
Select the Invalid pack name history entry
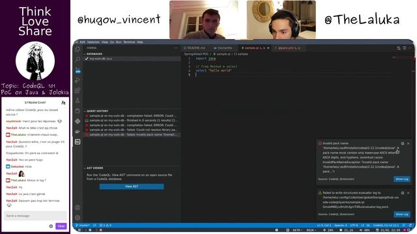pos(132,135)
